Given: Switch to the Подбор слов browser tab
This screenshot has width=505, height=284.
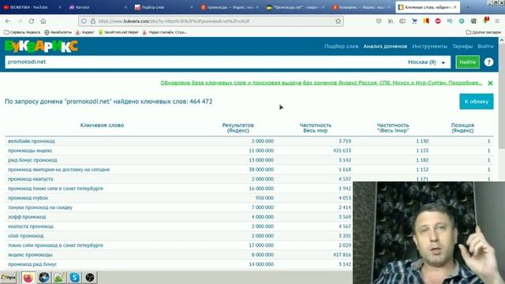Looking at the screenshot, I should click(x=163, y=7).
